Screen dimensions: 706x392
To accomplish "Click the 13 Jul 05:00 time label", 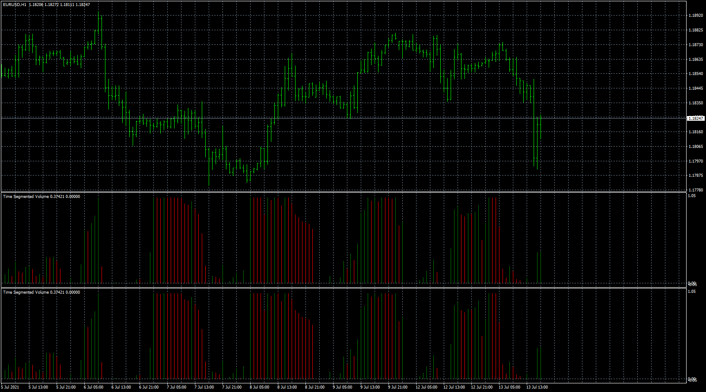I will [x=509, y=387].
